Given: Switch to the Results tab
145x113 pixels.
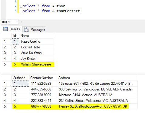Looking at the screenshot, I should click(12, 29).
